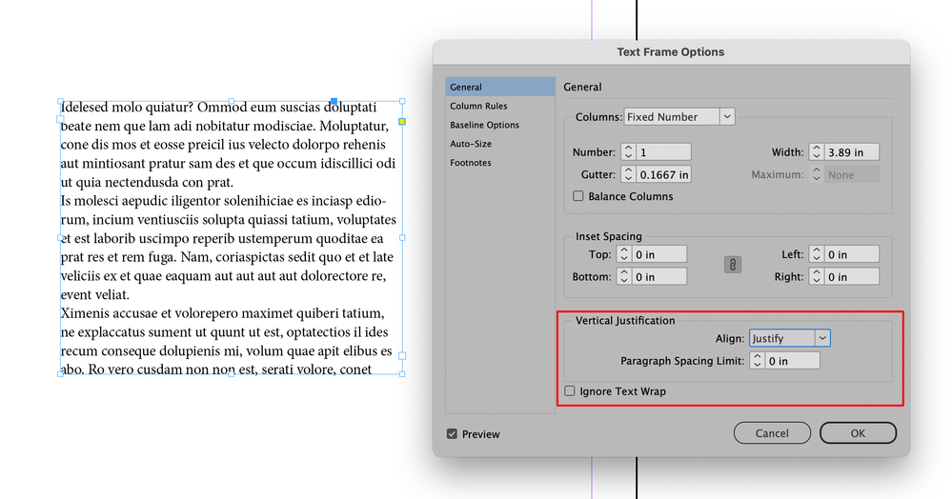Viewport: 952px width, 499px height.
Task: Toggle the inset spacing chain link icon
Action: point(732,266)
